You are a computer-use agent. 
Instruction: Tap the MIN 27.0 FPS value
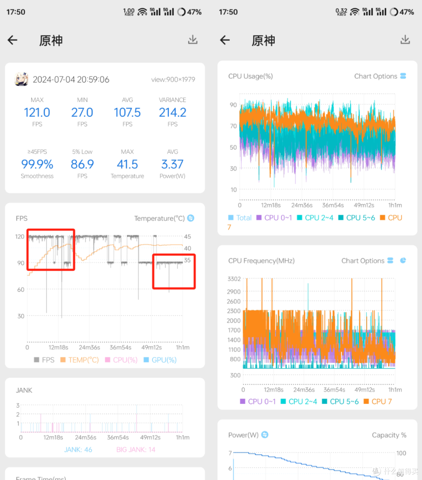click(82, 112)
